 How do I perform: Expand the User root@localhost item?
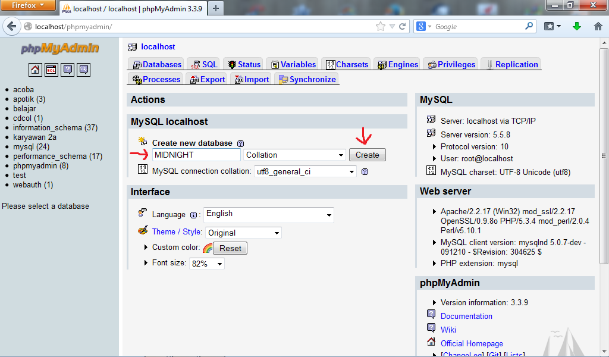434,158
